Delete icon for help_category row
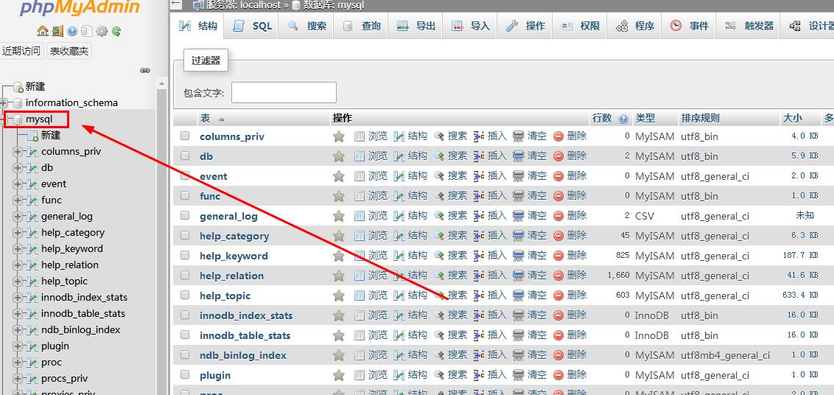The width and height of the screenshot is (834, 395). tap(558, 235)
